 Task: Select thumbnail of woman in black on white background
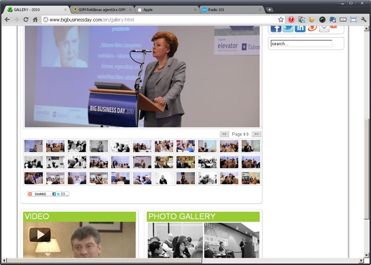(163, 178)
